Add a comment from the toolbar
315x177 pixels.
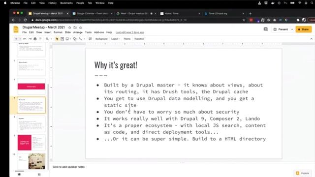click(90, 39)
